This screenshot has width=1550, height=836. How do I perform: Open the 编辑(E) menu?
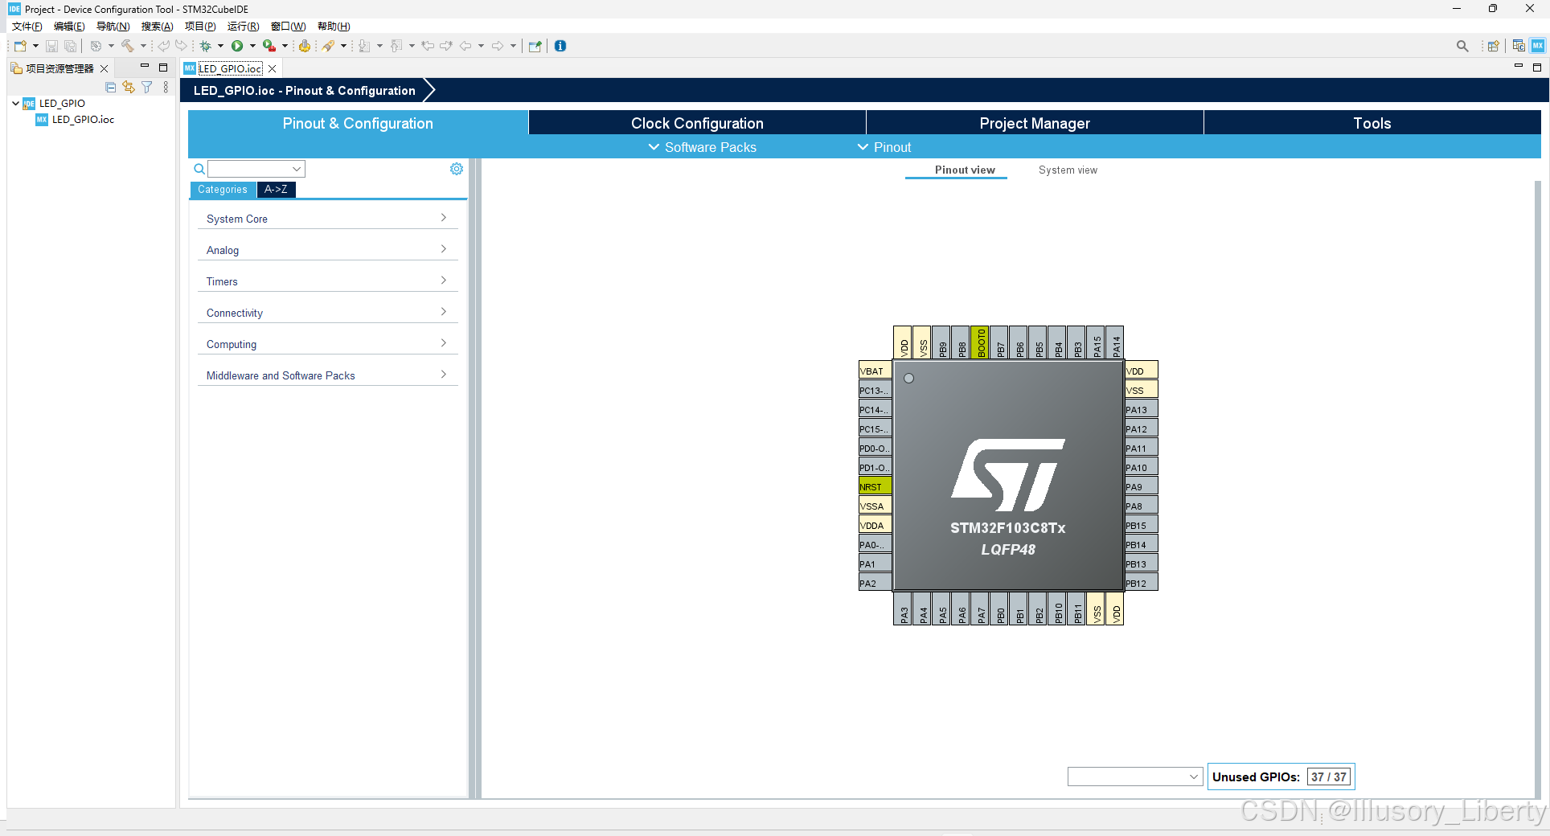click(69, 27)
